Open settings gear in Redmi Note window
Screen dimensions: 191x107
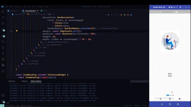180,7
